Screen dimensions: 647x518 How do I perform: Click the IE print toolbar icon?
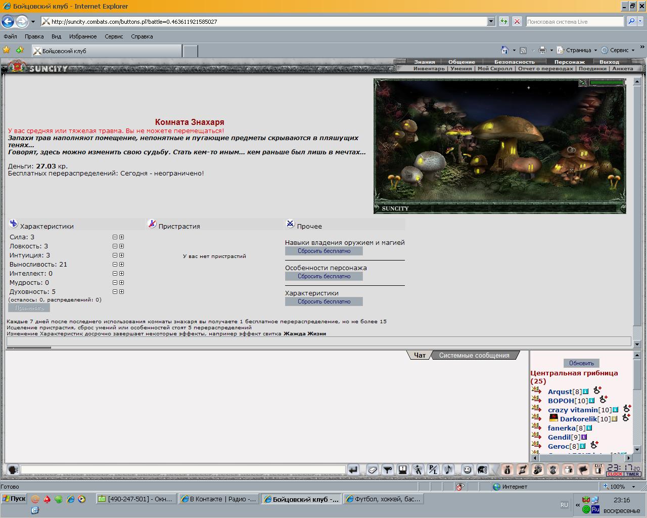542,50
